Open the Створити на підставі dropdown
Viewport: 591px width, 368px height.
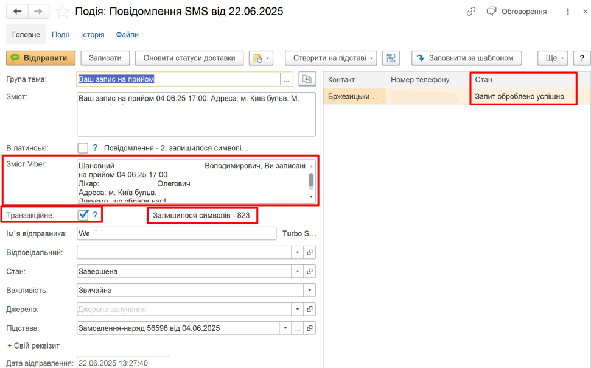(330, 58)
